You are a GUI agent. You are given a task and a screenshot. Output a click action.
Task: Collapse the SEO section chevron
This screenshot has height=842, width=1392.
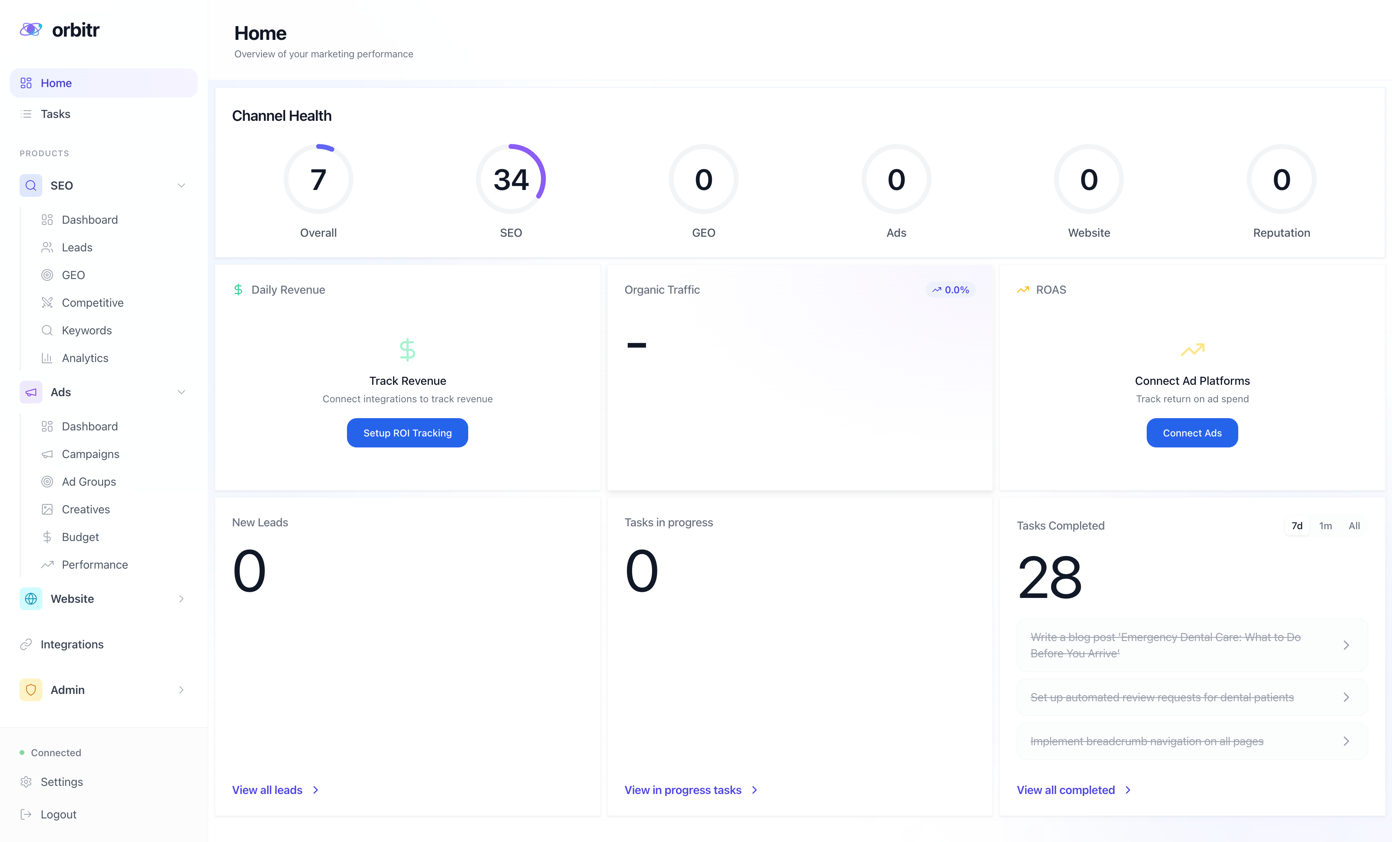pyautogui.click(x=181, y=185)
